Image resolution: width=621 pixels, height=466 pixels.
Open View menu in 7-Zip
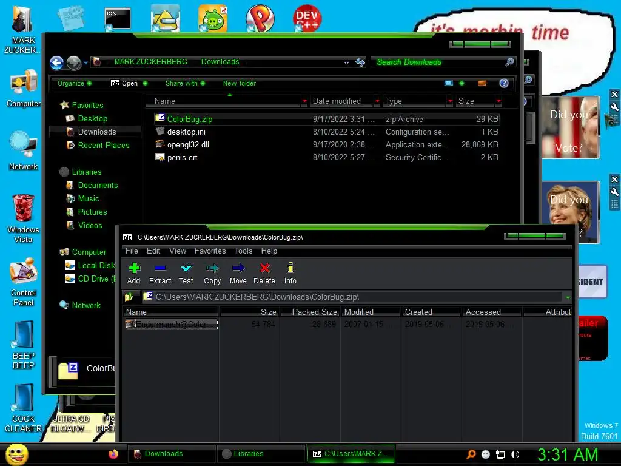[178, 251]
